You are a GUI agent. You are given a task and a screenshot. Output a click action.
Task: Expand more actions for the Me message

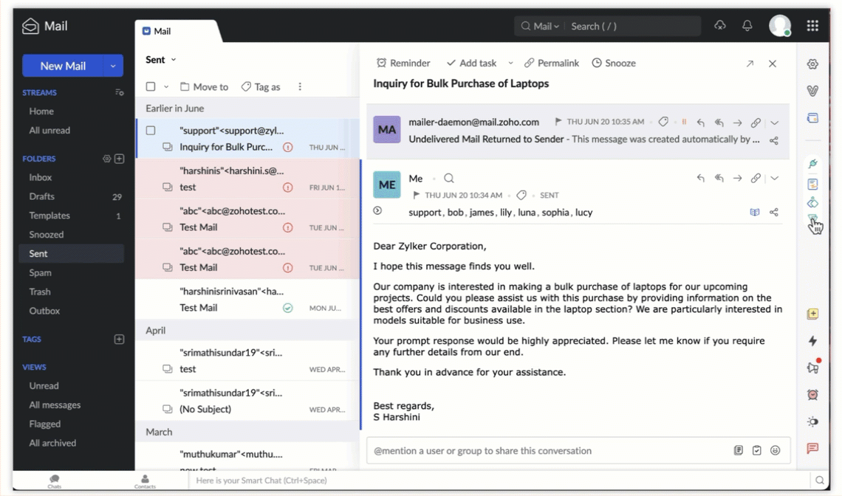[774, 178]
